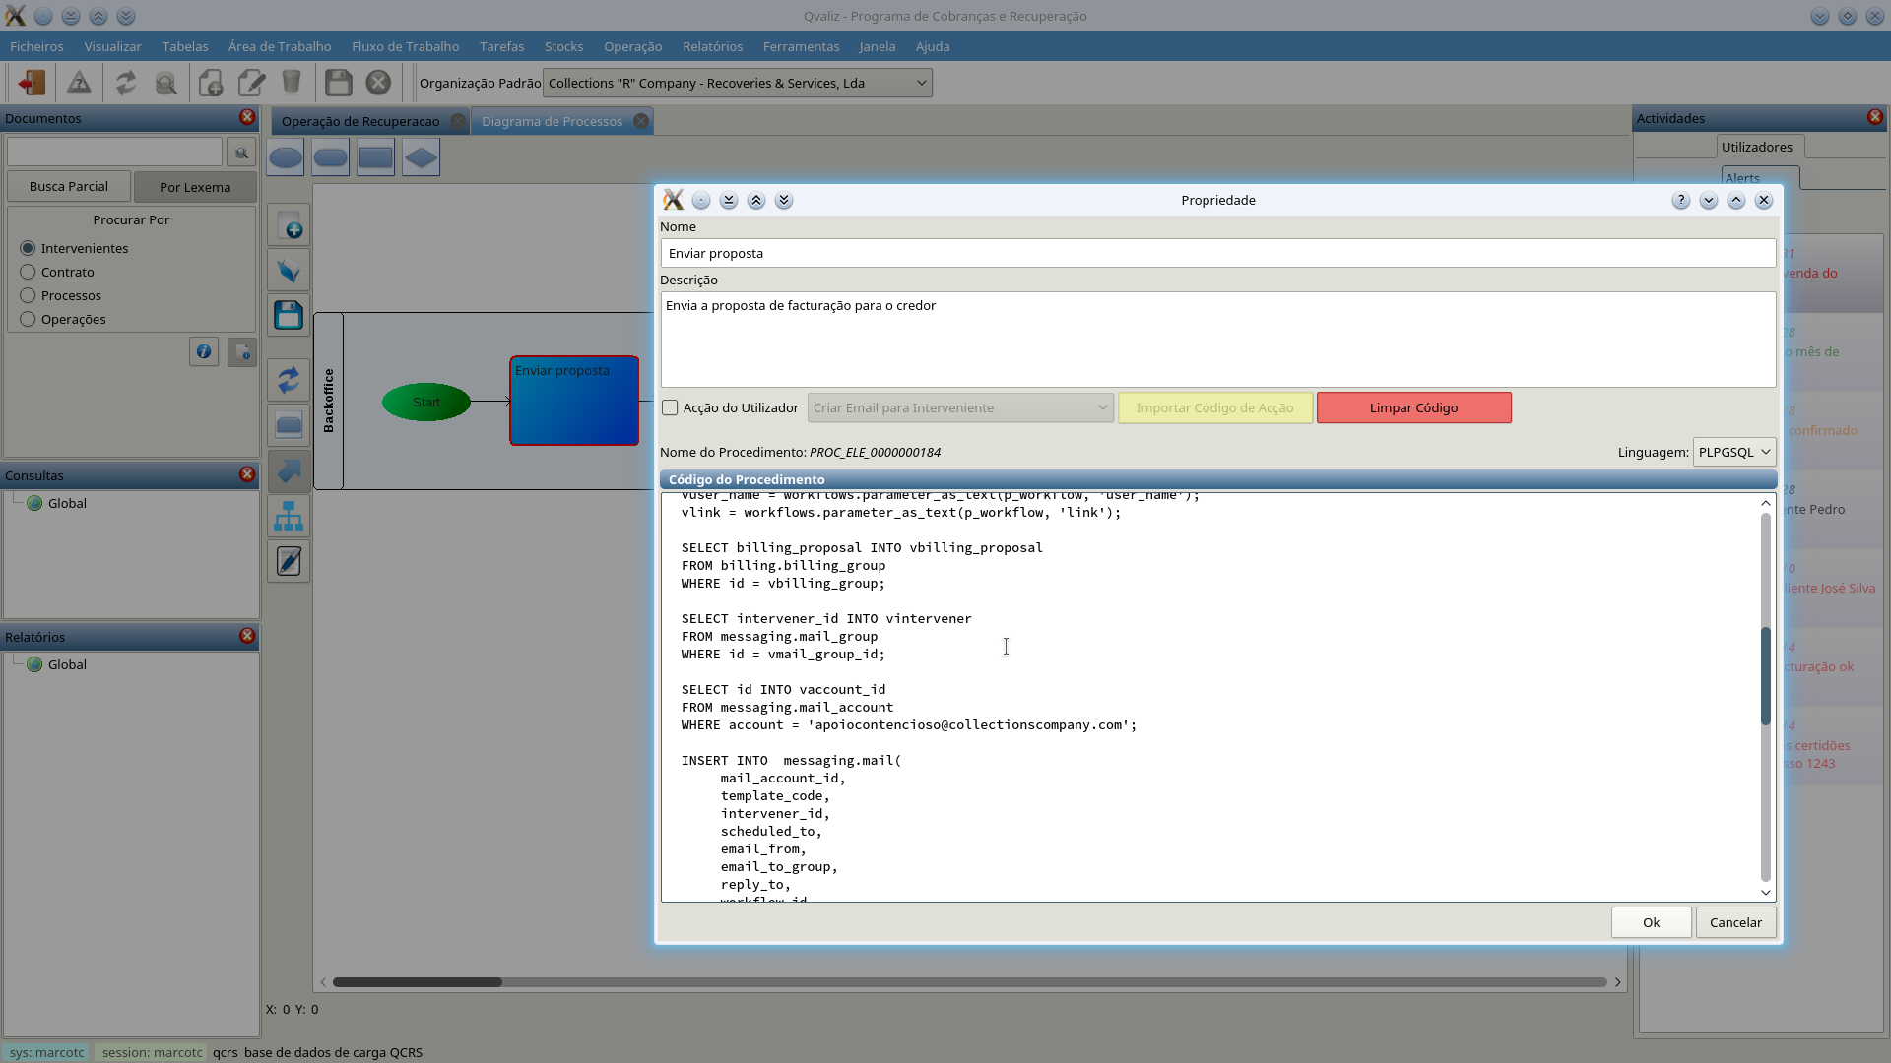Click the hierarchy layout diagram icon
The image size is (1891, 1063).
pyautogui.click(x=289, y=517)
